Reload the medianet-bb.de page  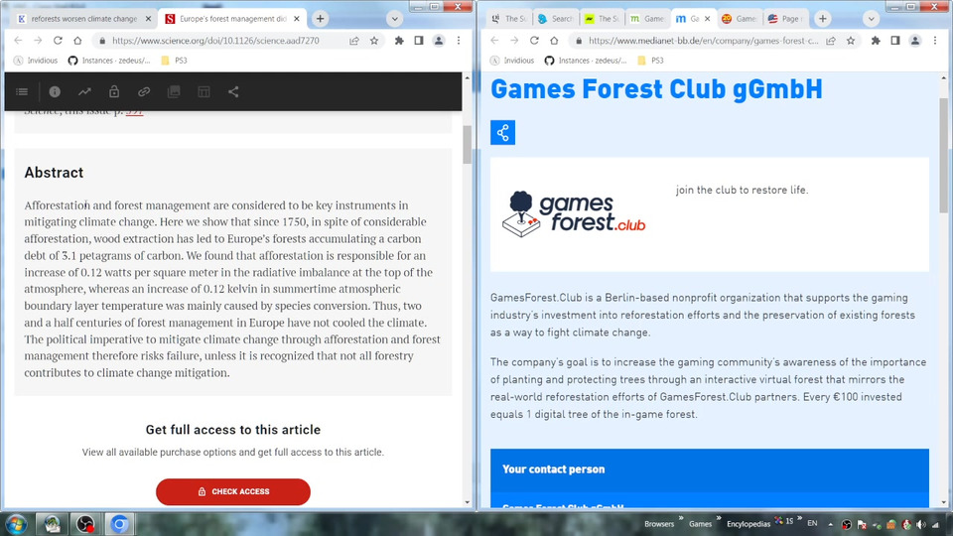534,41
